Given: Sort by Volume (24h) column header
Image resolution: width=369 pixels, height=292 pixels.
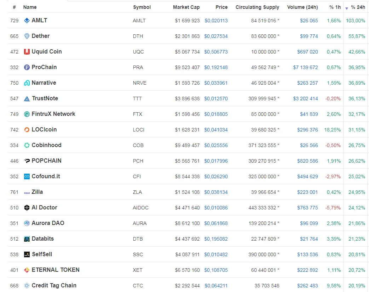Looking at the screenshot, I should pyautogui.click(x=302, y=7).
